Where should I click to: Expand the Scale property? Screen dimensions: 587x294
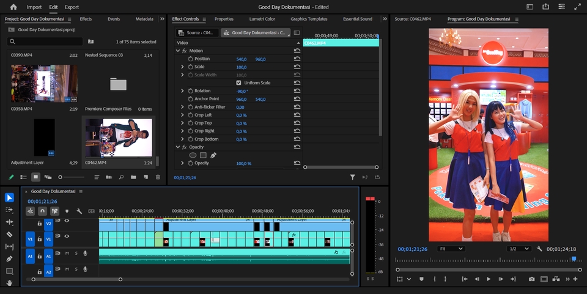coord(182,67)
